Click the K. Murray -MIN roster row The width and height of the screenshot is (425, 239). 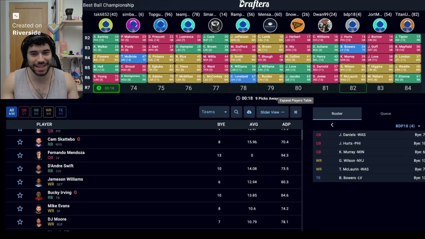tap(369, 152)
